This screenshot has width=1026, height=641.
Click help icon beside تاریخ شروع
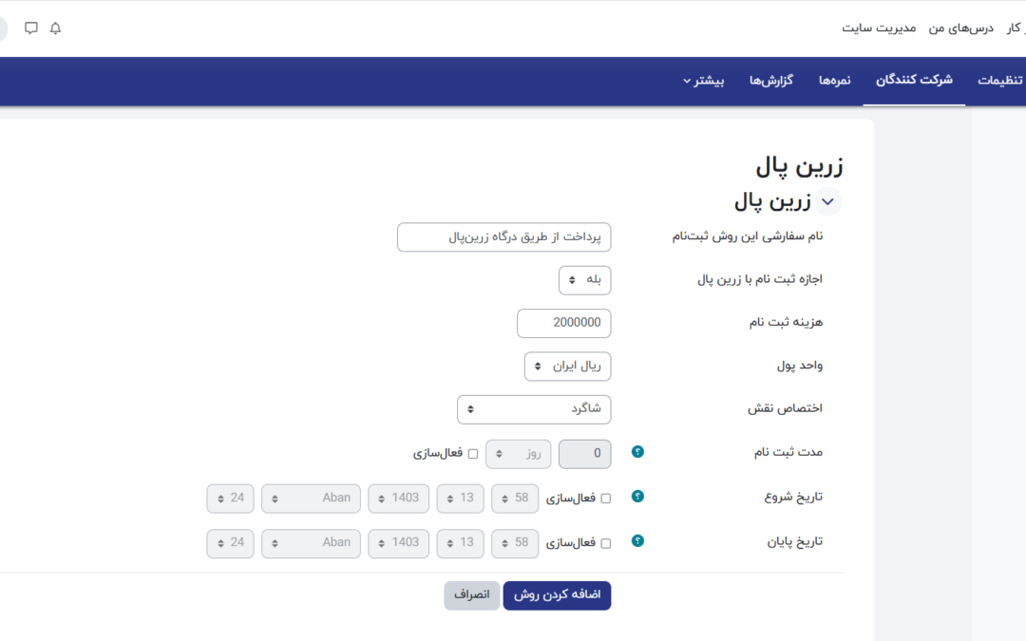(637, 497)
